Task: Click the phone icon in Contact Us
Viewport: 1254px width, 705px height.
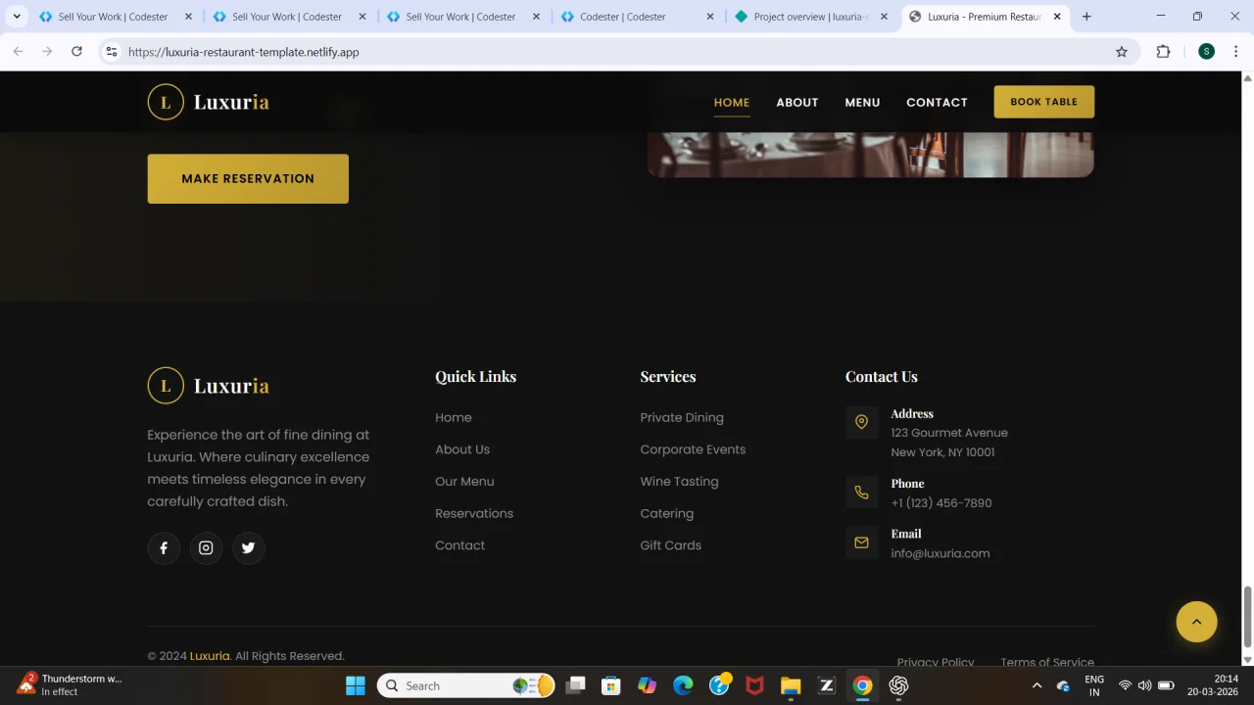Action: pos(862,493)
